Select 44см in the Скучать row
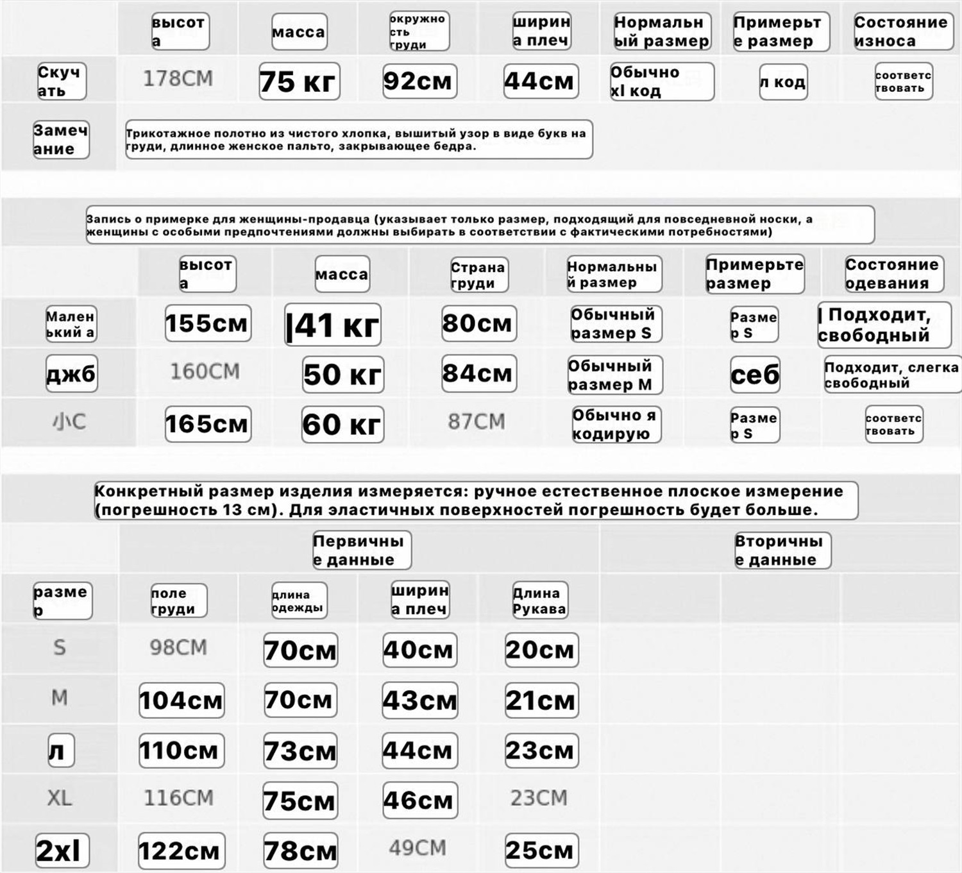The image size is (962, 873). click(x=541, y=81)
